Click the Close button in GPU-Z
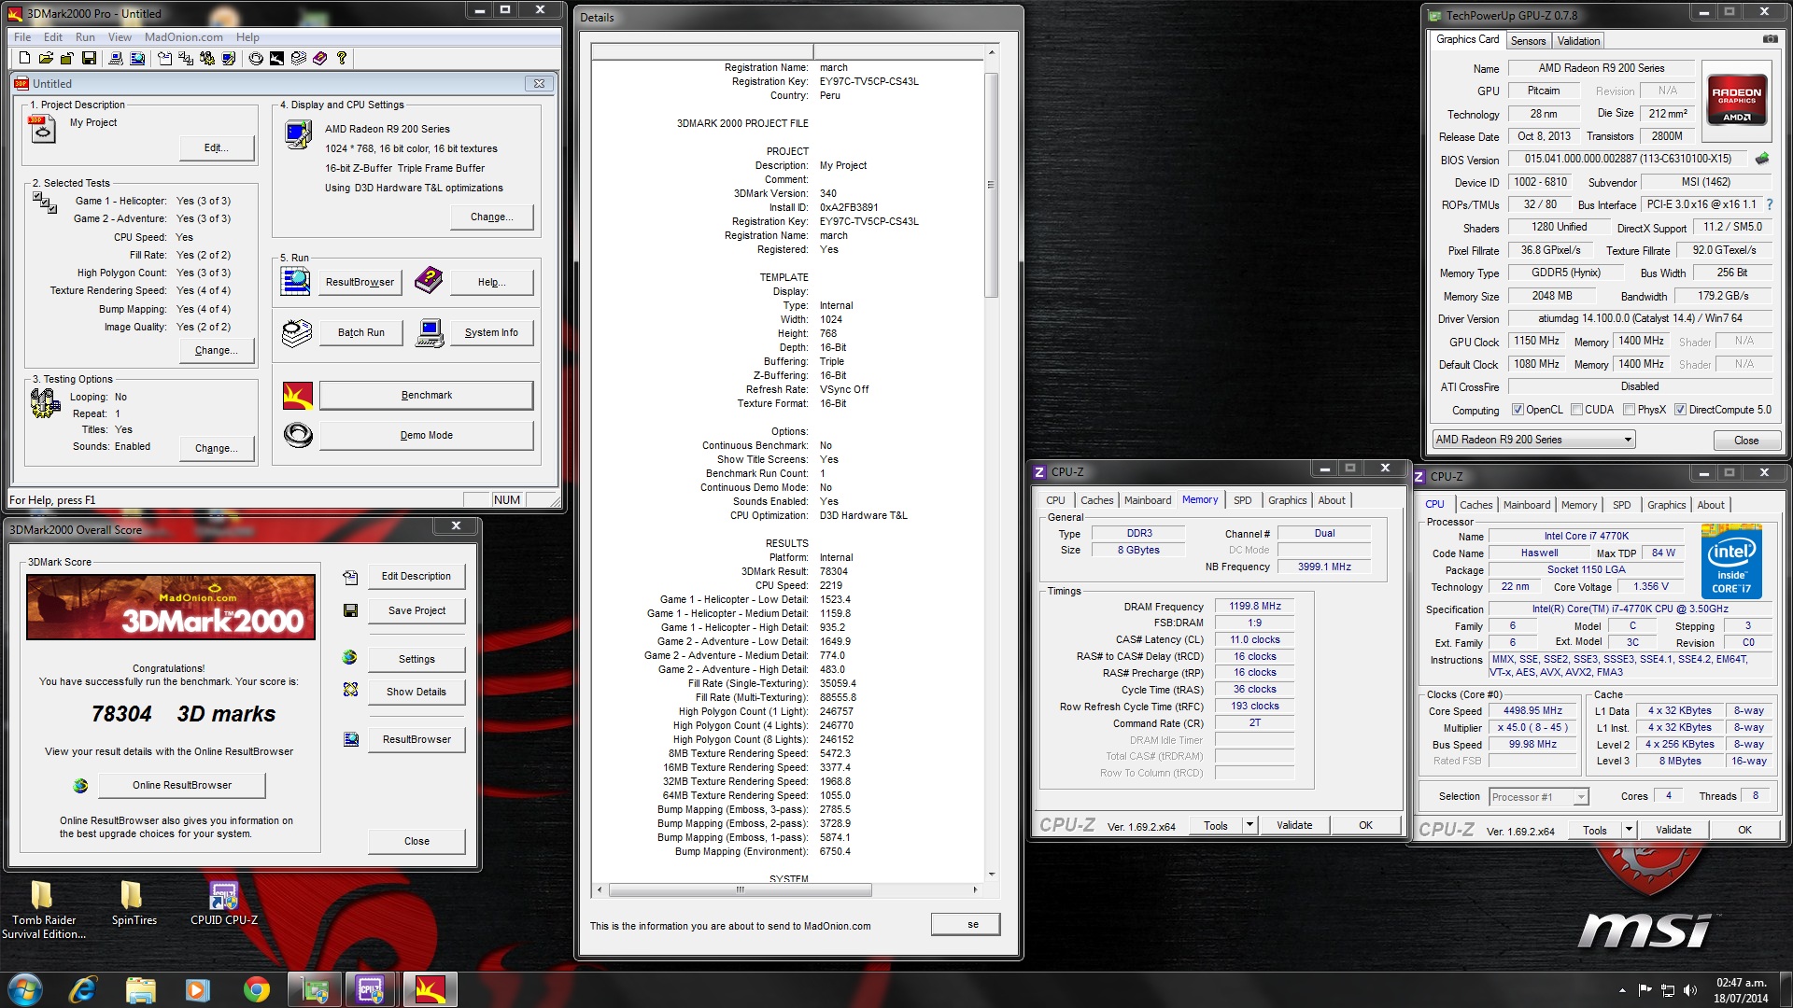This screenshot has width=1793, height=1008. click(1745, 441)
